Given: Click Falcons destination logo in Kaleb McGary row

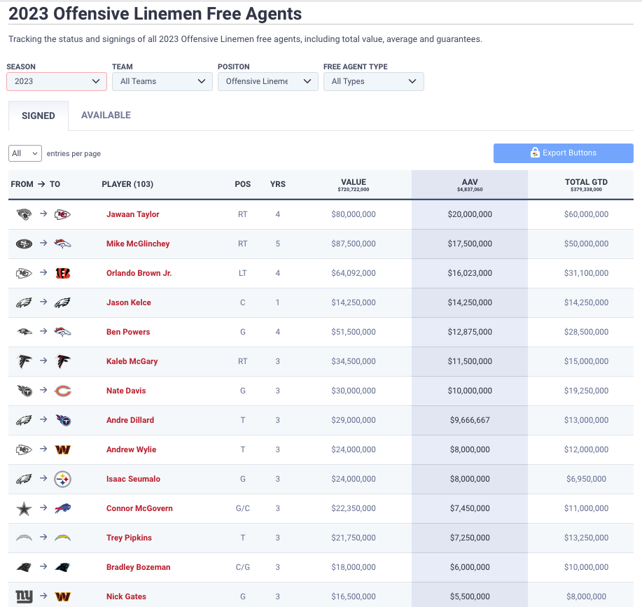Looking at the screenshot, I should tap(62, 361).
